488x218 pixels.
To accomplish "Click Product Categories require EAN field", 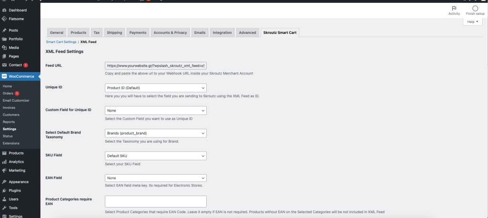I will point(156,201).
